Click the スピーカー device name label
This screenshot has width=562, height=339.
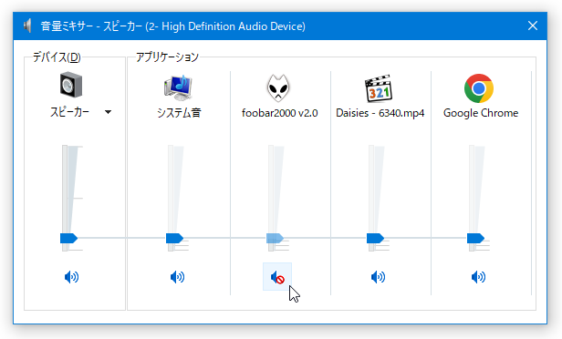pyautogui.click(x=69, y=112)
